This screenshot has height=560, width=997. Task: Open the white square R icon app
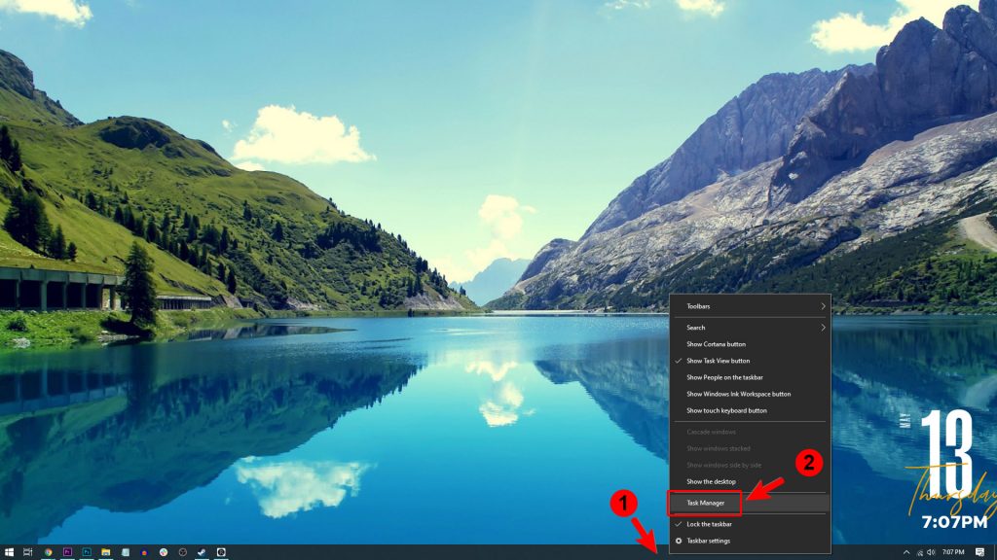[x=221, y=552]
